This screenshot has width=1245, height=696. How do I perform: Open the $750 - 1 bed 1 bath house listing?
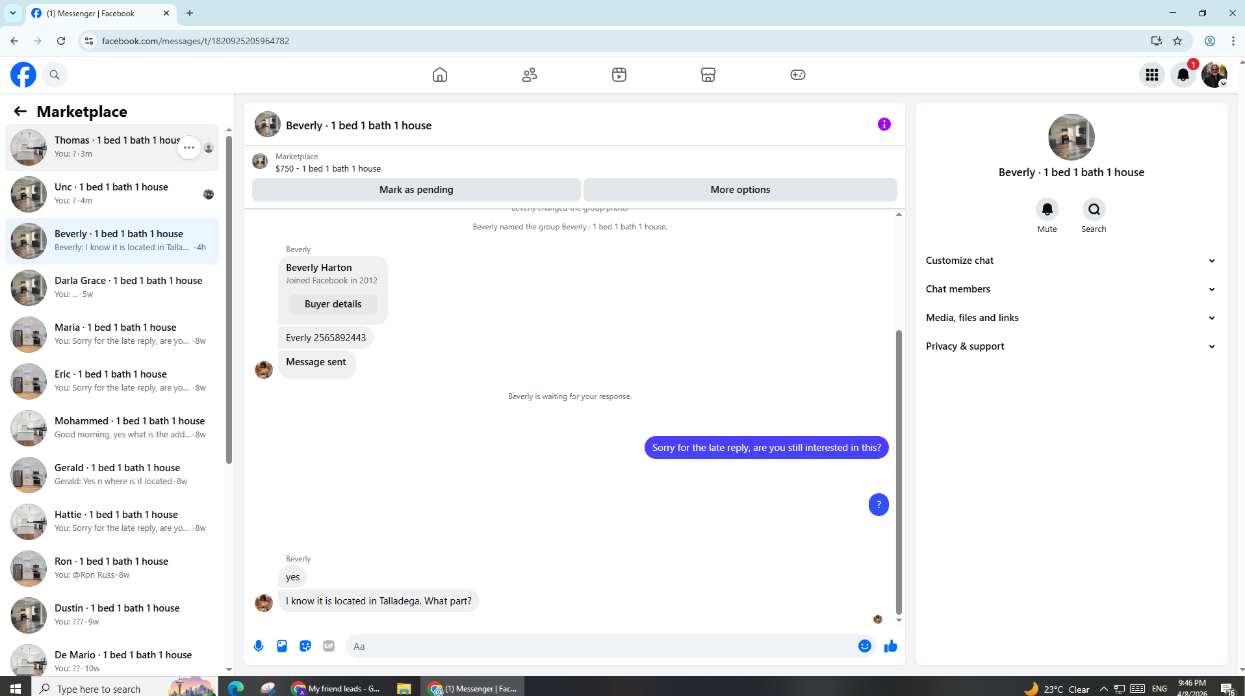tap(328, 168)
